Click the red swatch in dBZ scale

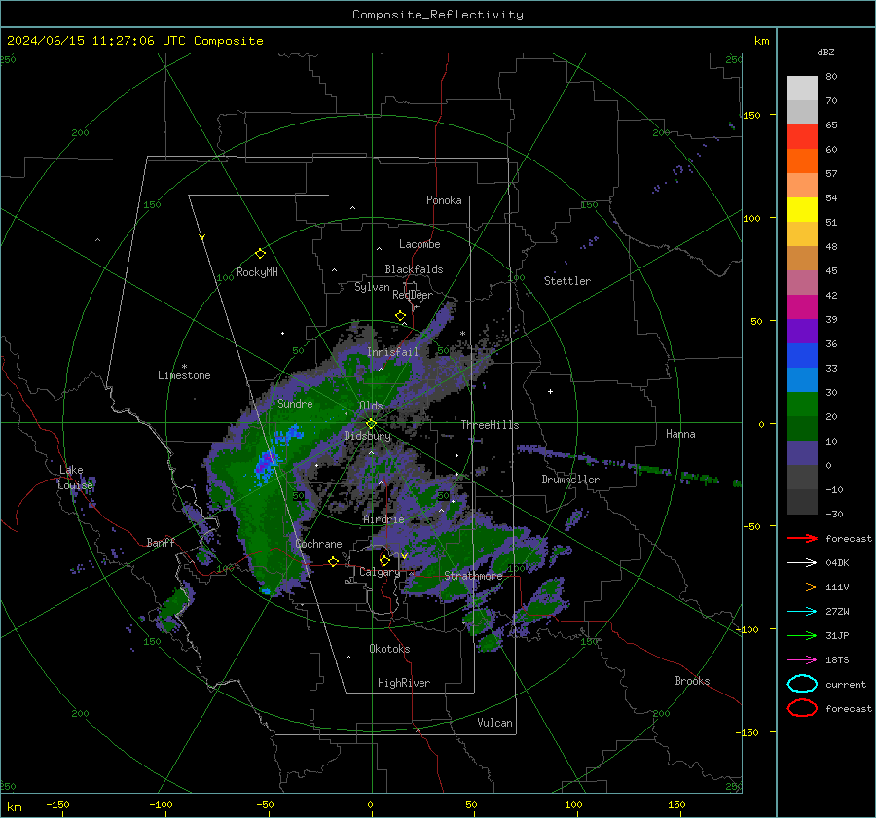tap(802, 137)
